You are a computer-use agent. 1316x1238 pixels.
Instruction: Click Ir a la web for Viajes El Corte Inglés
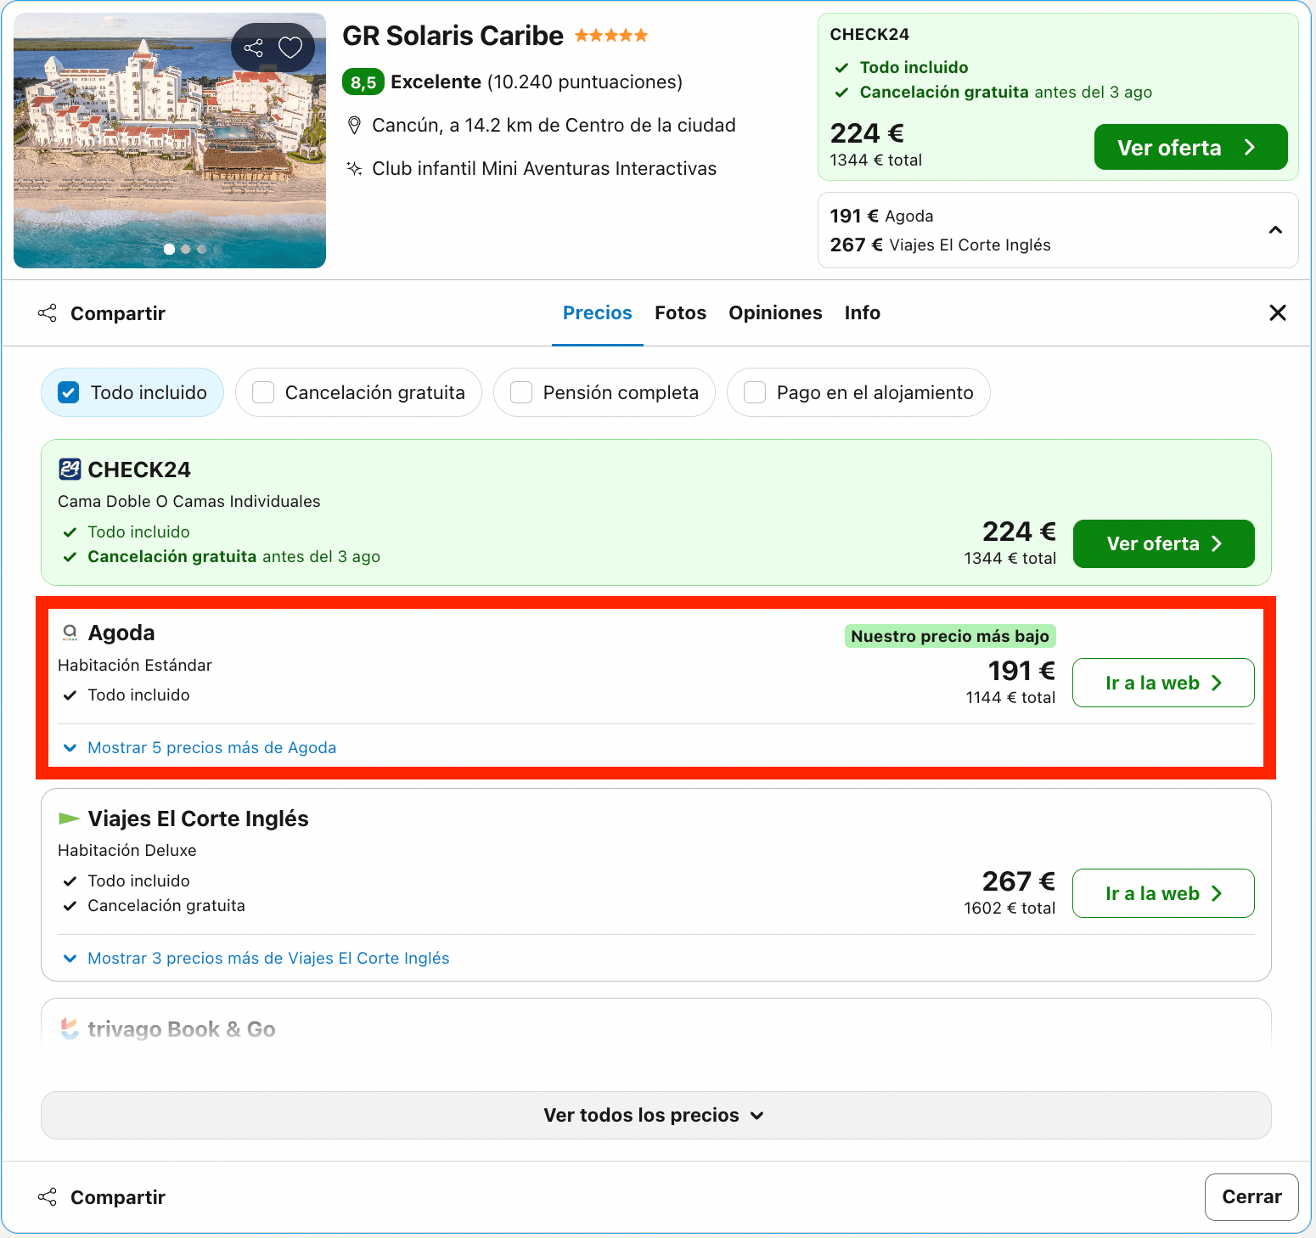1163,893
